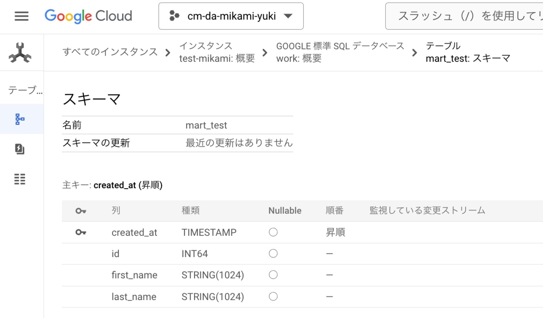Click the Spanner service icon

click(20, 53)
